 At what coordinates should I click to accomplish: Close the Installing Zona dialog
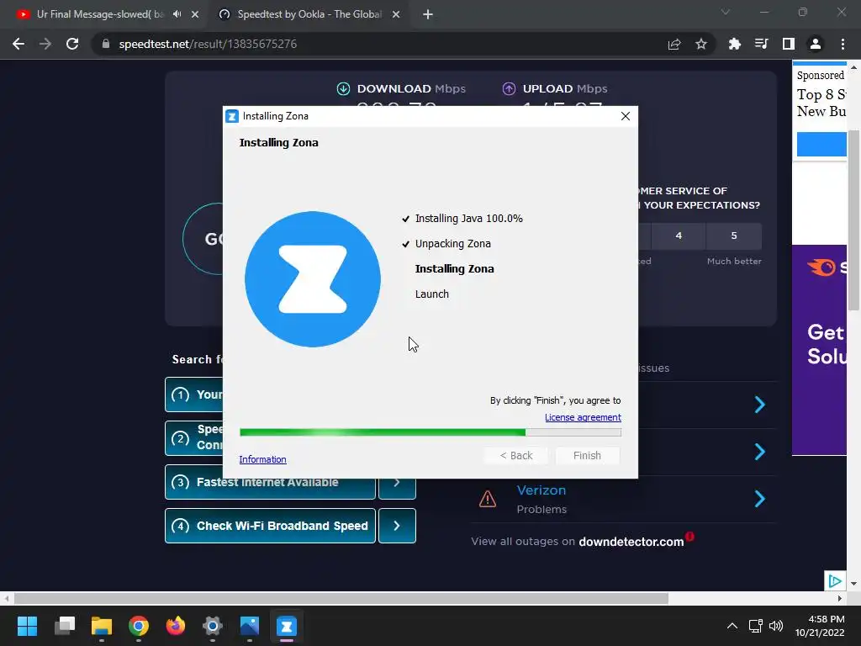625,116
